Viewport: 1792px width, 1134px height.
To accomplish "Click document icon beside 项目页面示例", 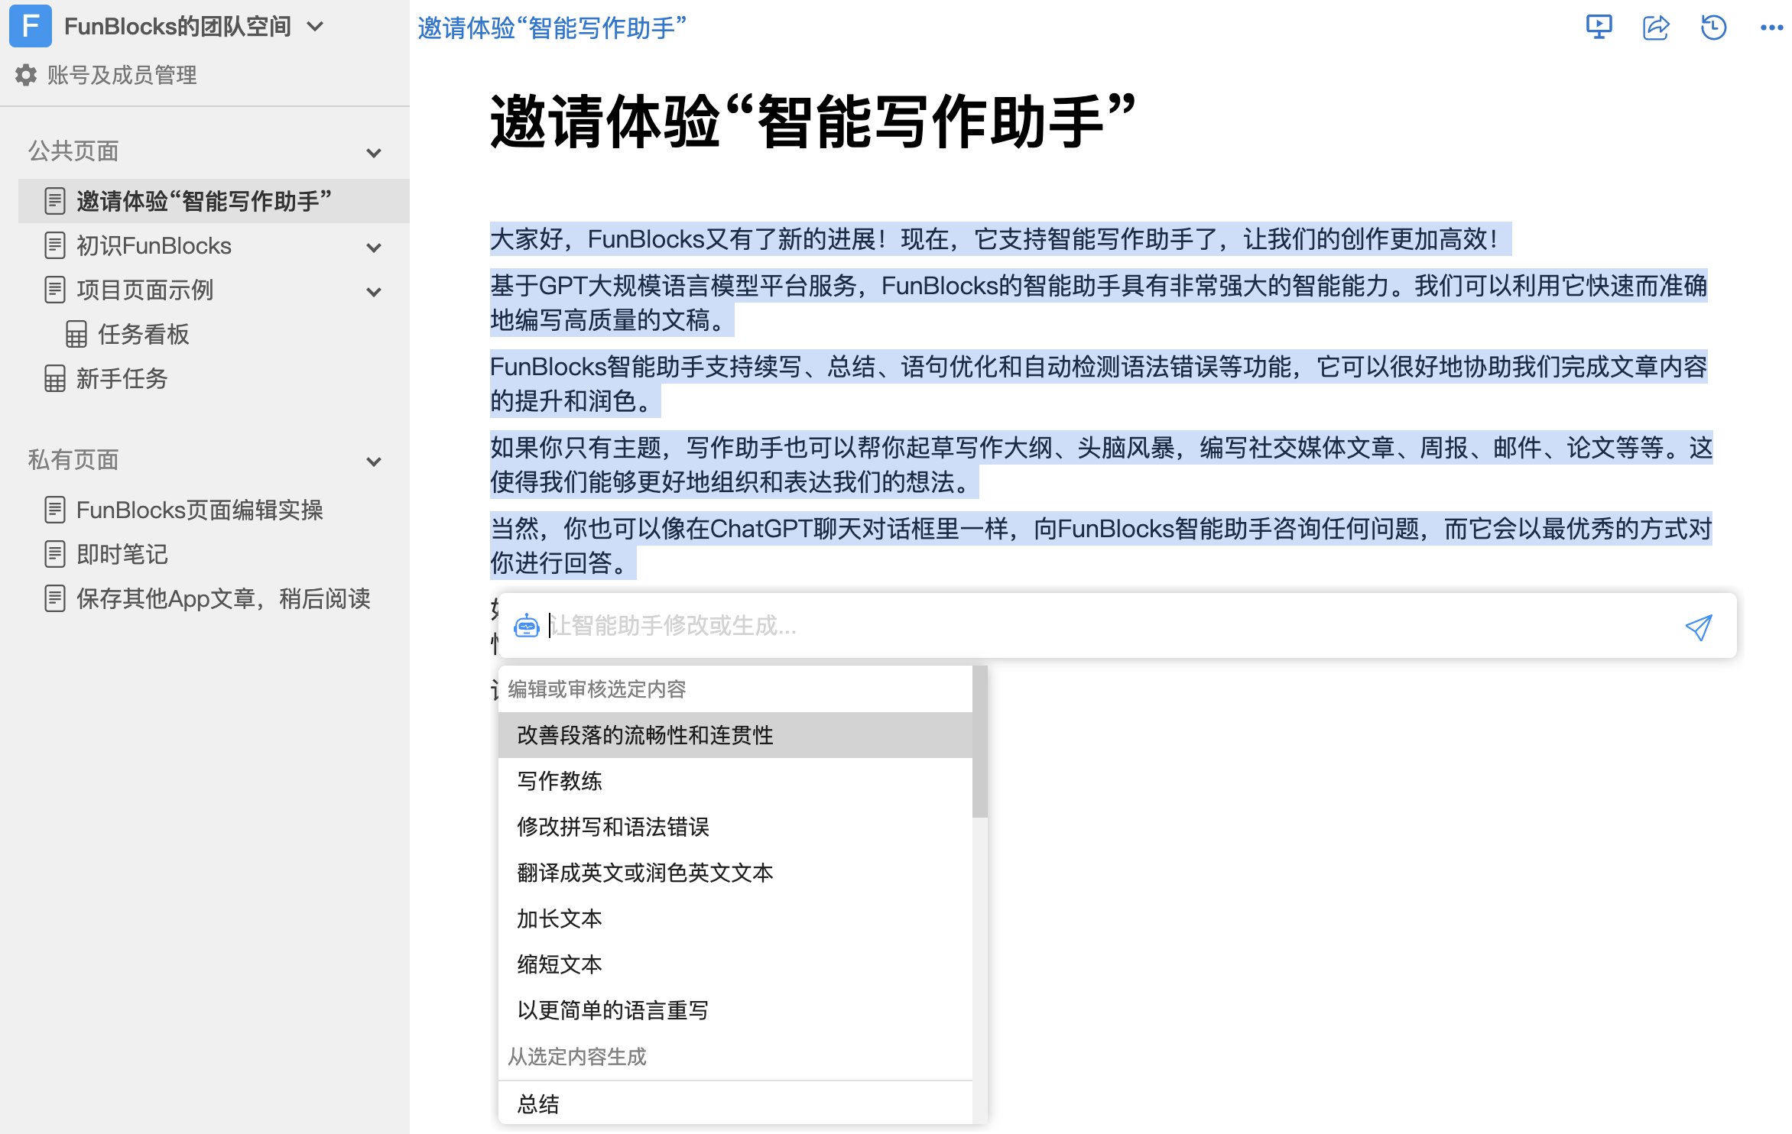I will click(x=55, y=290).
